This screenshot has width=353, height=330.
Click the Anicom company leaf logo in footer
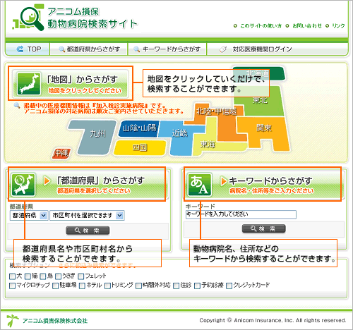click(x=12, y=320)
